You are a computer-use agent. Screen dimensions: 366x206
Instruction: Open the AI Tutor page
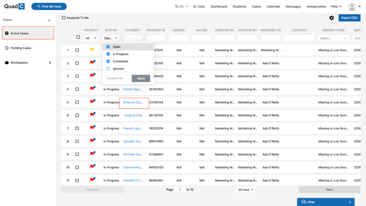(199, 7)
